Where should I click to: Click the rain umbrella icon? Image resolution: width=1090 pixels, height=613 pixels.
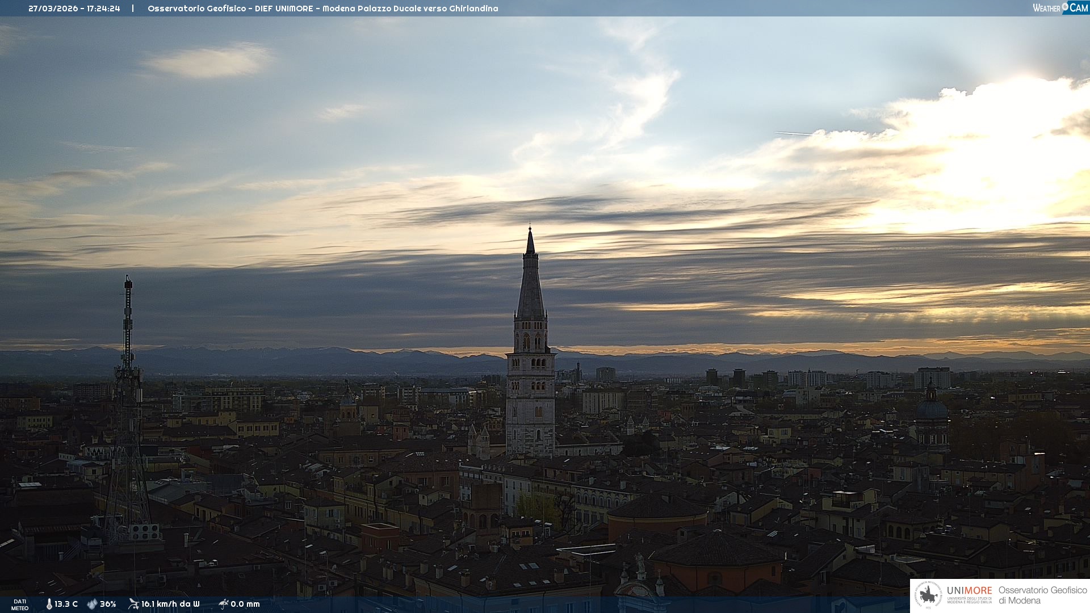[223, 604]
